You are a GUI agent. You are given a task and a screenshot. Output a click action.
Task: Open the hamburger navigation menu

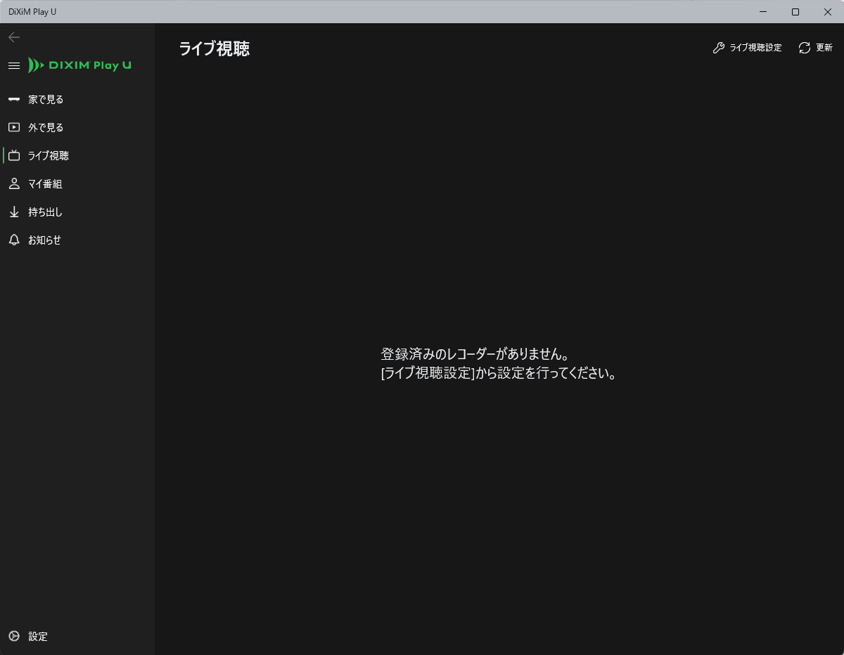13,65
